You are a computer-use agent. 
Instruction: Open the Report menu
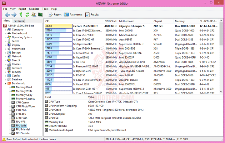[x=22, y=9]
